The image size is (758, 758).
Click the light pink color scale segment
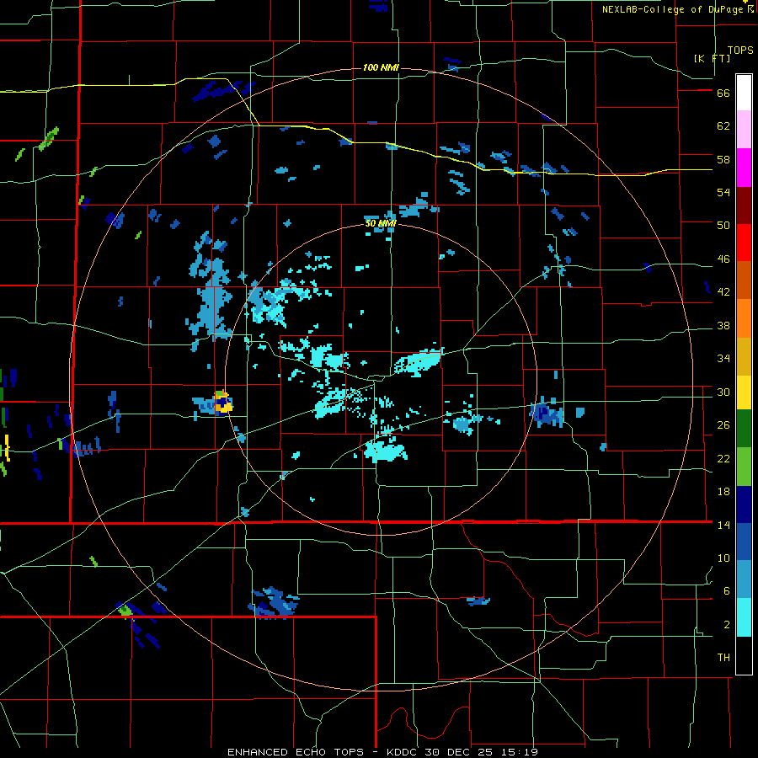(x=744, y=129)
